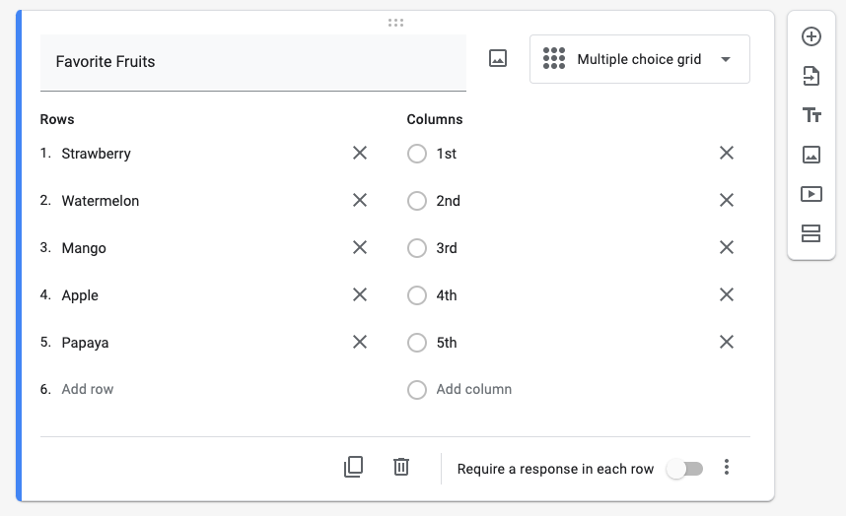Duplicate the Favorite Fruits question
This screenshot has width=846, height=516.
[x=353, y=467]
